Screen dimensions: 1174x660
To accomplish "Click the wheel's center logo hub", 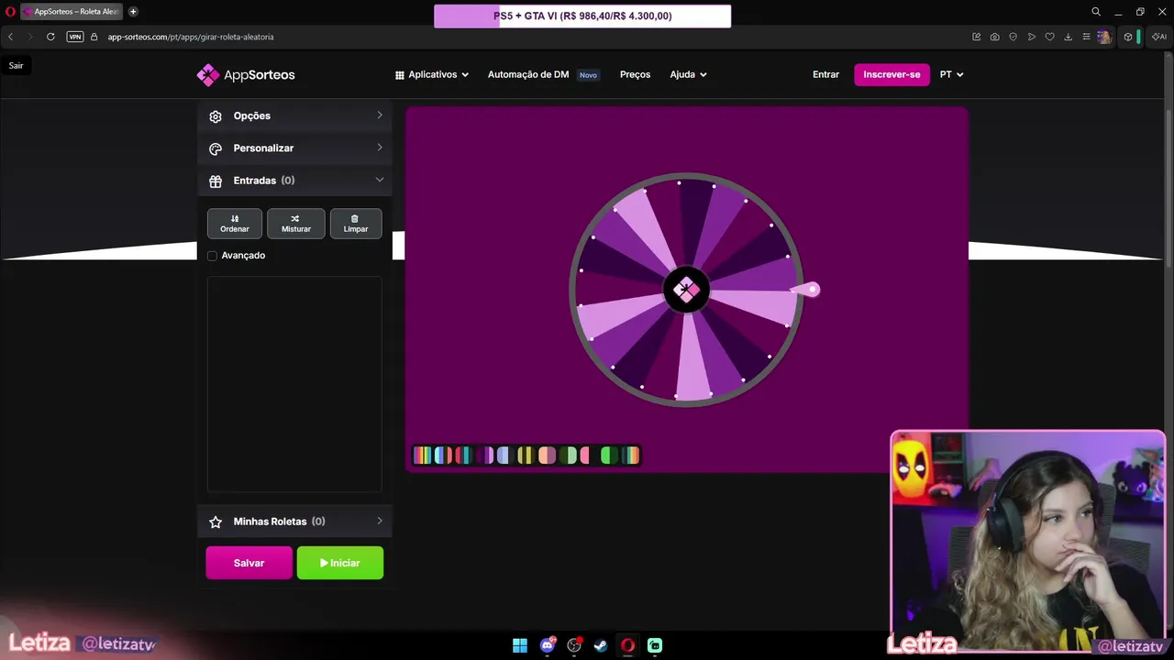I will [x=686, y=290].
